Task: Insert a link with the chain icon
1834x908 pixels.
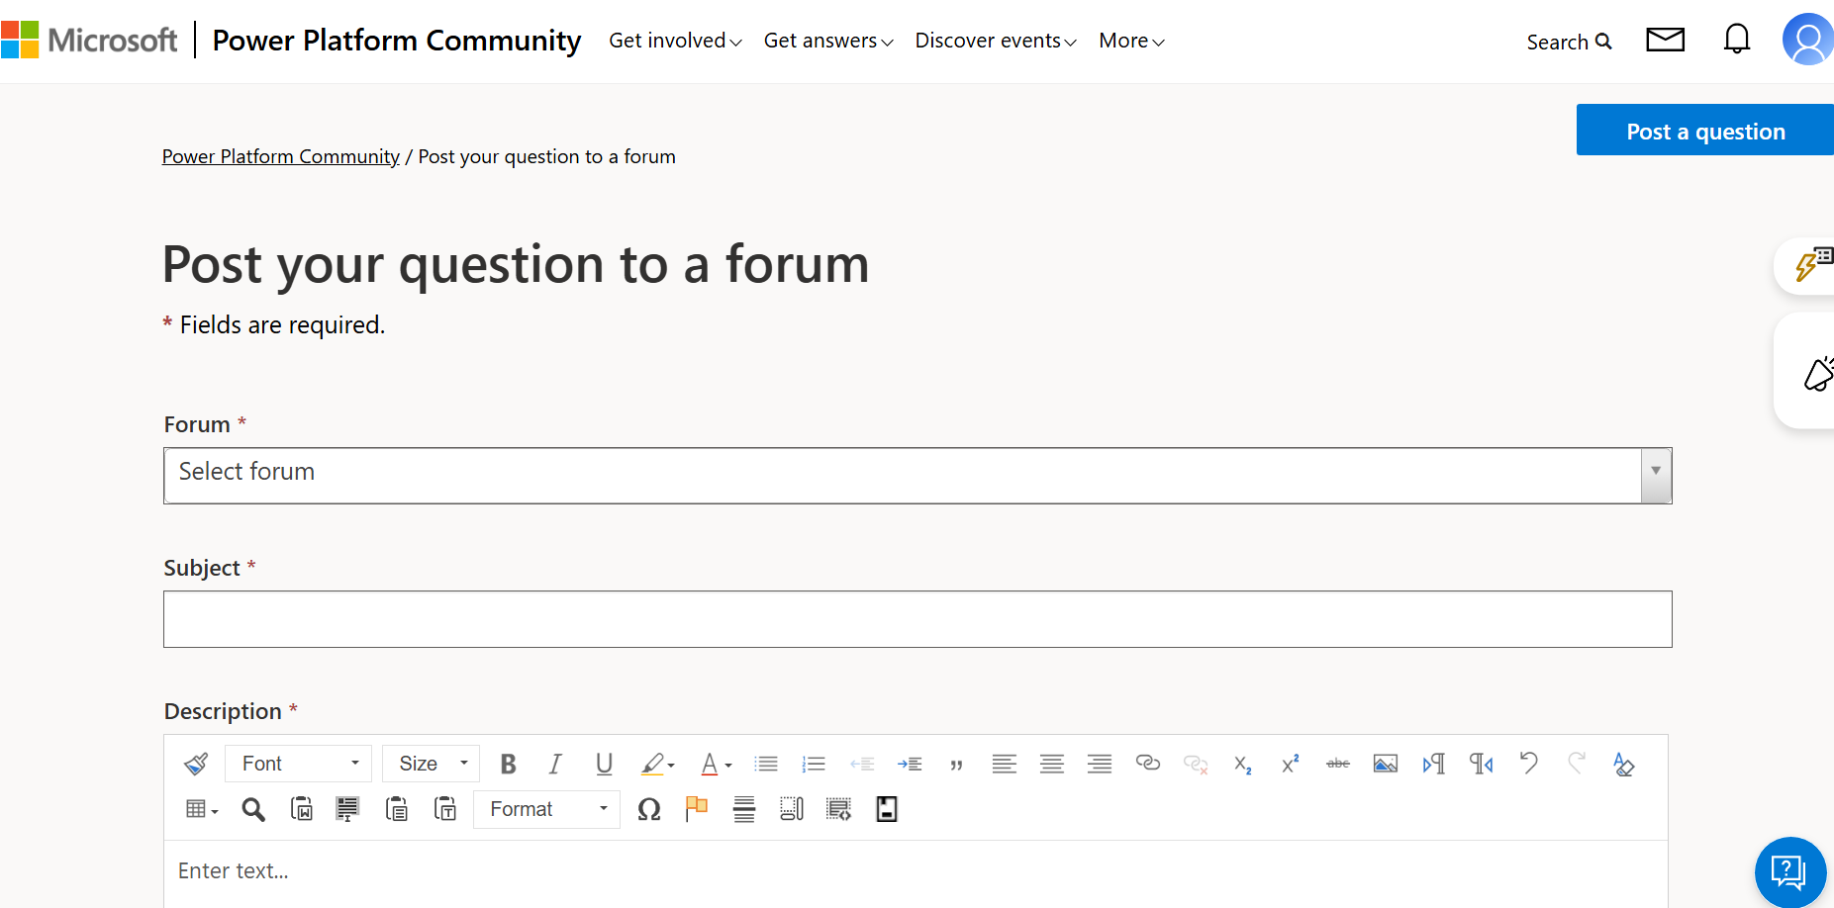Action: [1147, 763]
